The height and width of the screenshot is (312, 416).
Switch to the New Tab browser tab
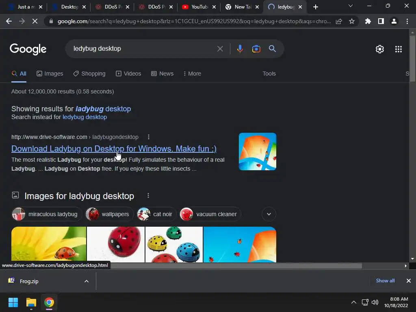coord(240,7)
